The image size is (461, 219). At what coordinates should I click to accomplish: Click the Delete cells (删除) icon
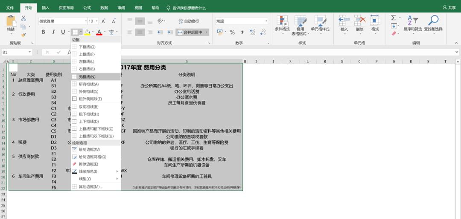(359, 20)
